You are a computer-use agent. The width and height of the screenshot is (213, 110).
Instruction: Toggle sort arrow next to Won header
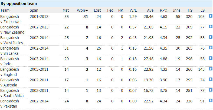pos(87,11)
